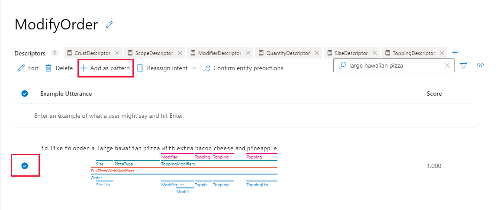Open the ScopeDescriptor tag

[151, 53]
